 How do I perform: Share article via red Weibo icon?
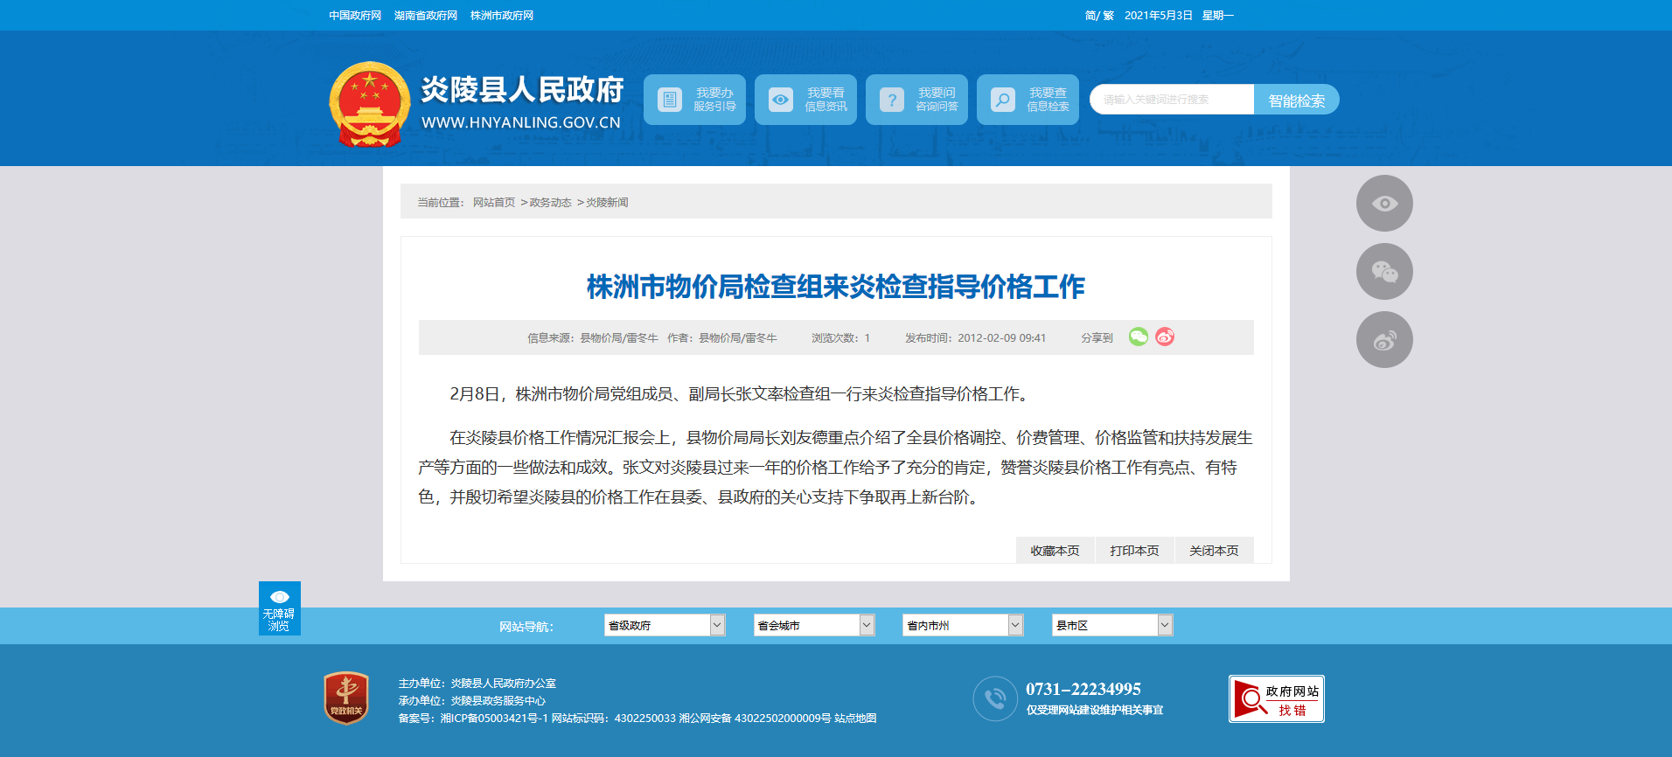click(x=1165, y=337)
